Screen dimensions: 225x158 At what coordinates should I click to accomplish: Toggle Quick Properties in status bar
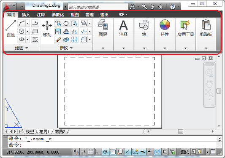165,152
